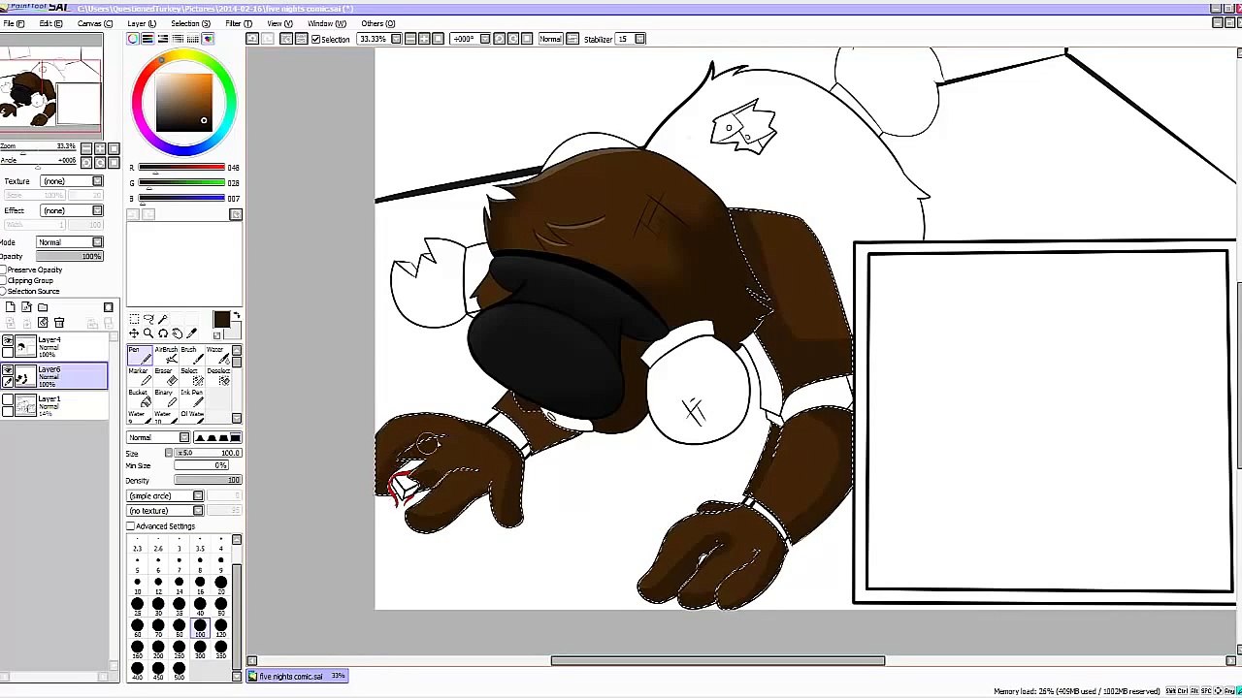1242x698 pixels.
Task: Open the Window menu
Action: 326,23
